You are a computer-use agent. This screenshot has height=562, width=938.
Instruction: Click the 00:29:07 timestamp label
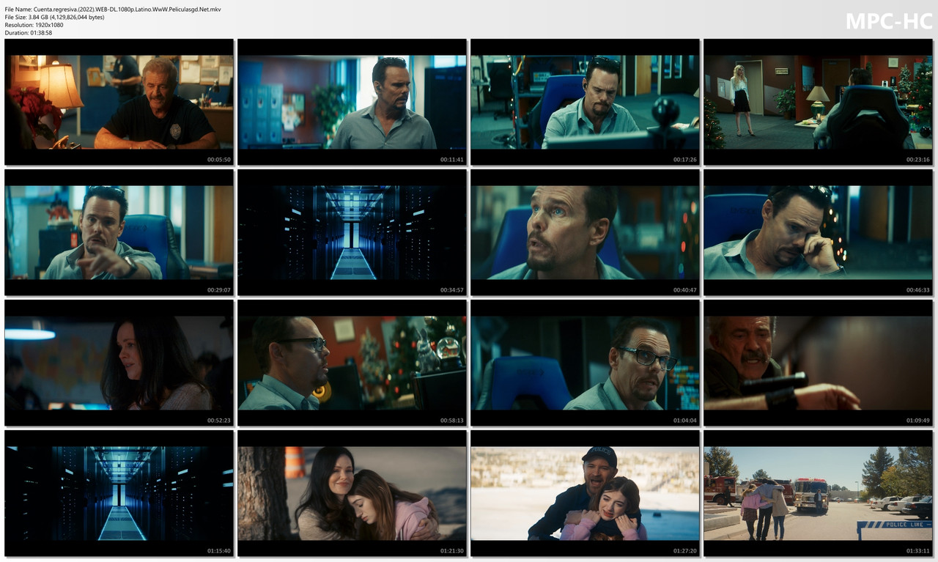[x=219, y=290]
